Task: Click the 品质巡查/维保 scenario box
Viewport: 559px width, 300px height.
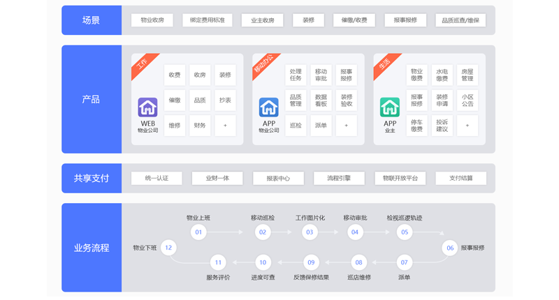Action: 460,20
